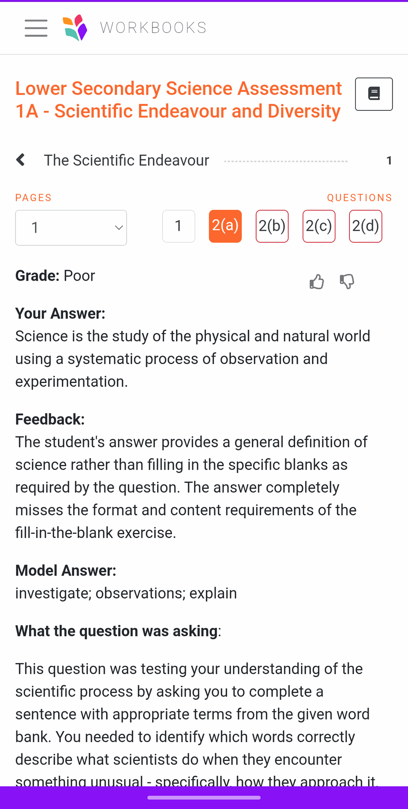Click the dropdown arrow in Pages selector
The width and height of the screenshot is (408, 809).
click(x=119, y=228)
